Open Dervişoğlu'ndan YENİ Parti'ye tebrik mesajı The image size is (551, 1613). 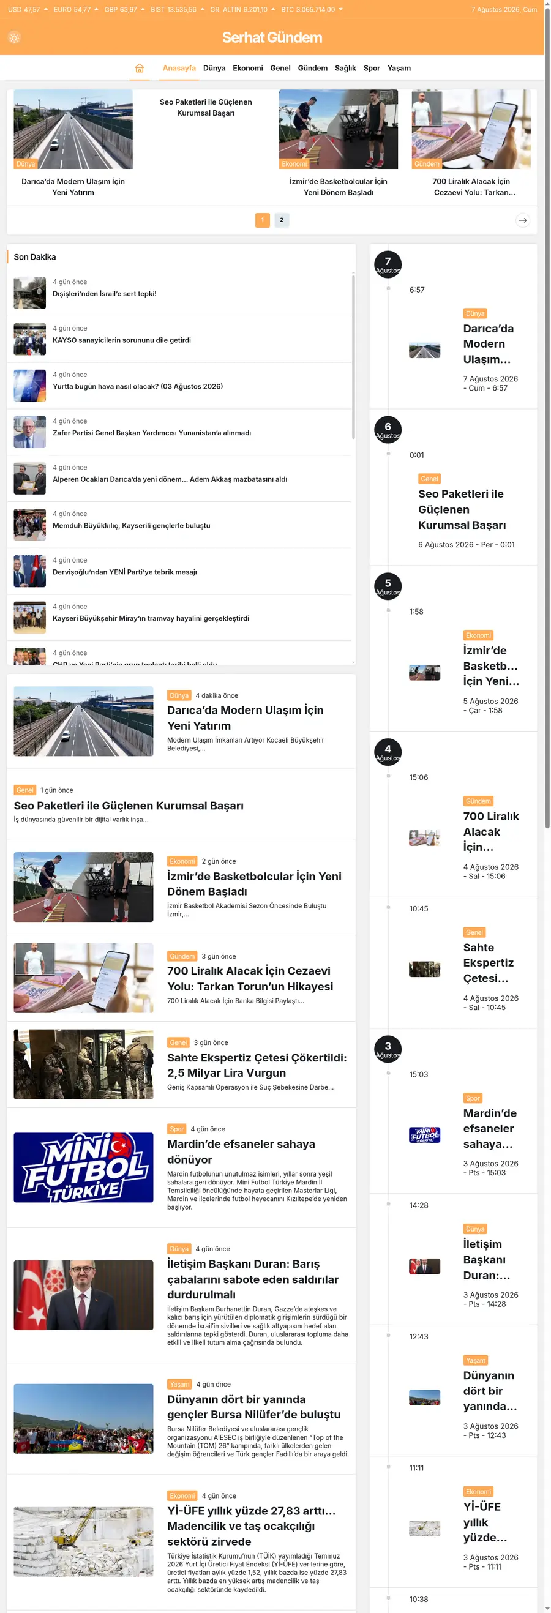pyautogui.click(x=125, y=572)
